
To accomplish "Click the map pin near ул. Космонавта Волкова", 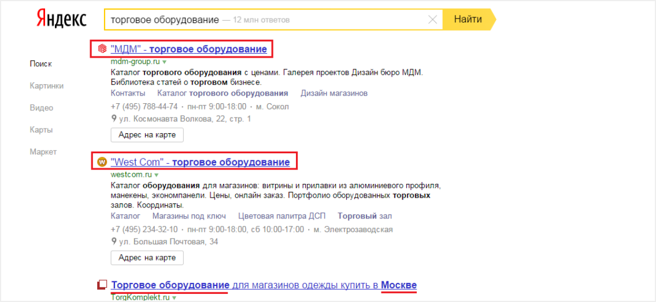I will (113, 119).
